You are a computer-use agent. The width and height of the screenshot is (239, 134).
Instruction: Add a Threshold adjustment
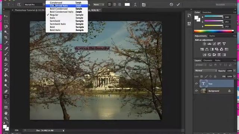[214, 55]
